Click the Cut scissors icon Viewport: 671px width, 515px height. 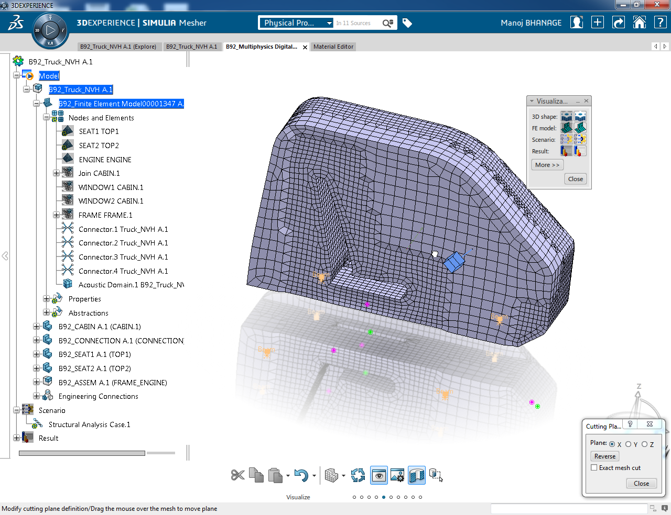[237, 475]
